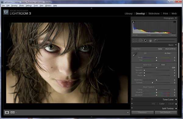183x119 pixels.
Task: Click the Tint slider handle
Action: (156, 60)
